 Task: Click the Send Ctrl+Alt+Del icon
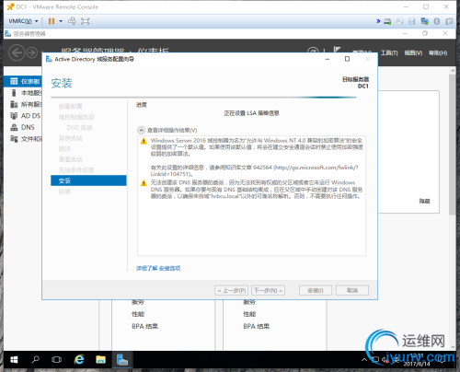72,21
